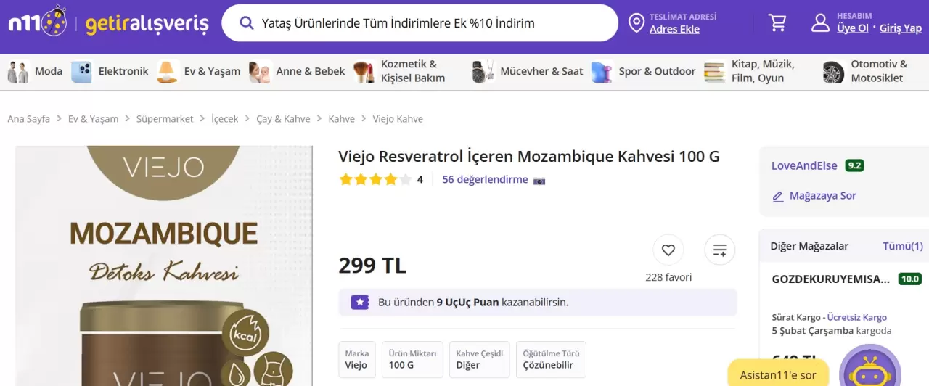Image resolution: width=929 pixels, height=386 pixels.
Task: Open the shopping cart icon
Action: [777, 23]
